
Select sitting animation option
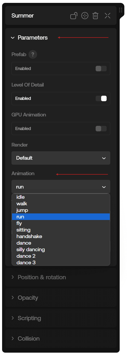click(61, 230)
